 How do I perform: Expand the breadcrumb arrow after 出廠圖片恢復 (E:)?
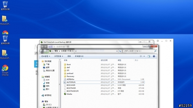pos(76,51)
